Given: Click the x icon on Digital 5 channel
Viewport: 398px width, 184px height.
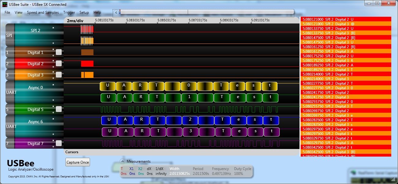Looking at the screenshot, I should (53, 106).
